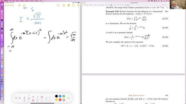This screenshot has width=186, height=104.
Task: Go back in PDF viewer history
Action: click(82, 5)
